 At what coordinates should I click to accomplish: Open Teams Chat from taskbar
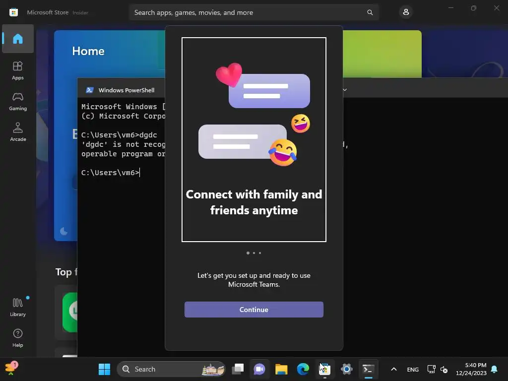(259, 369)
